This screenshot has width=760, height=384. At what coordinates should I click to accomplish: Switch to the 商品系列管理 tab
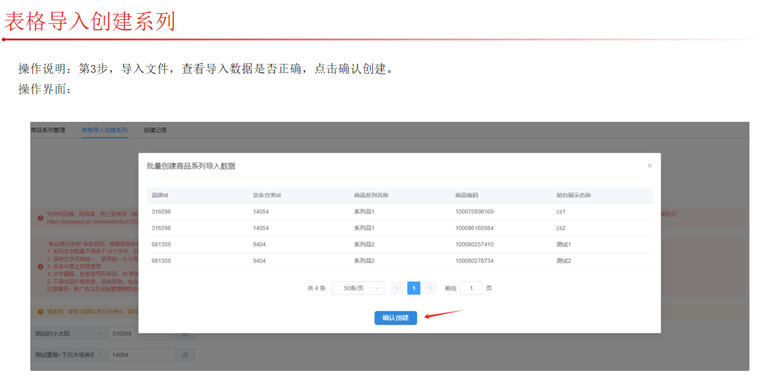pyautogui.click(x=48, y=130)
